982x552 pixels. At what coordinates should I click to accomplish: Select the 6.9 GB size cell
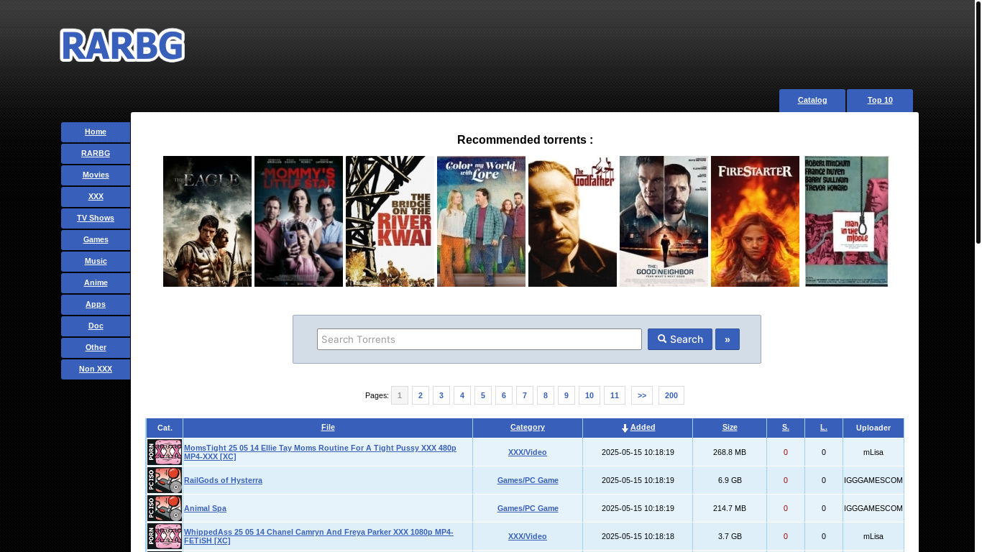pyautogui.click(x=730, y=480)
